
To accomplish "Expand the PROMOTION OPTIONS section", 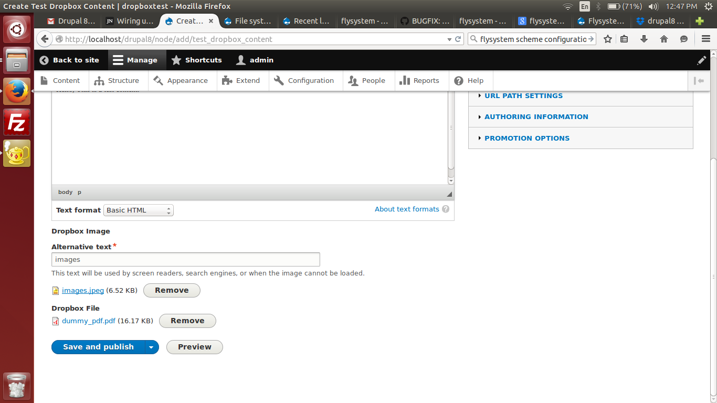I will coord(526,138).
